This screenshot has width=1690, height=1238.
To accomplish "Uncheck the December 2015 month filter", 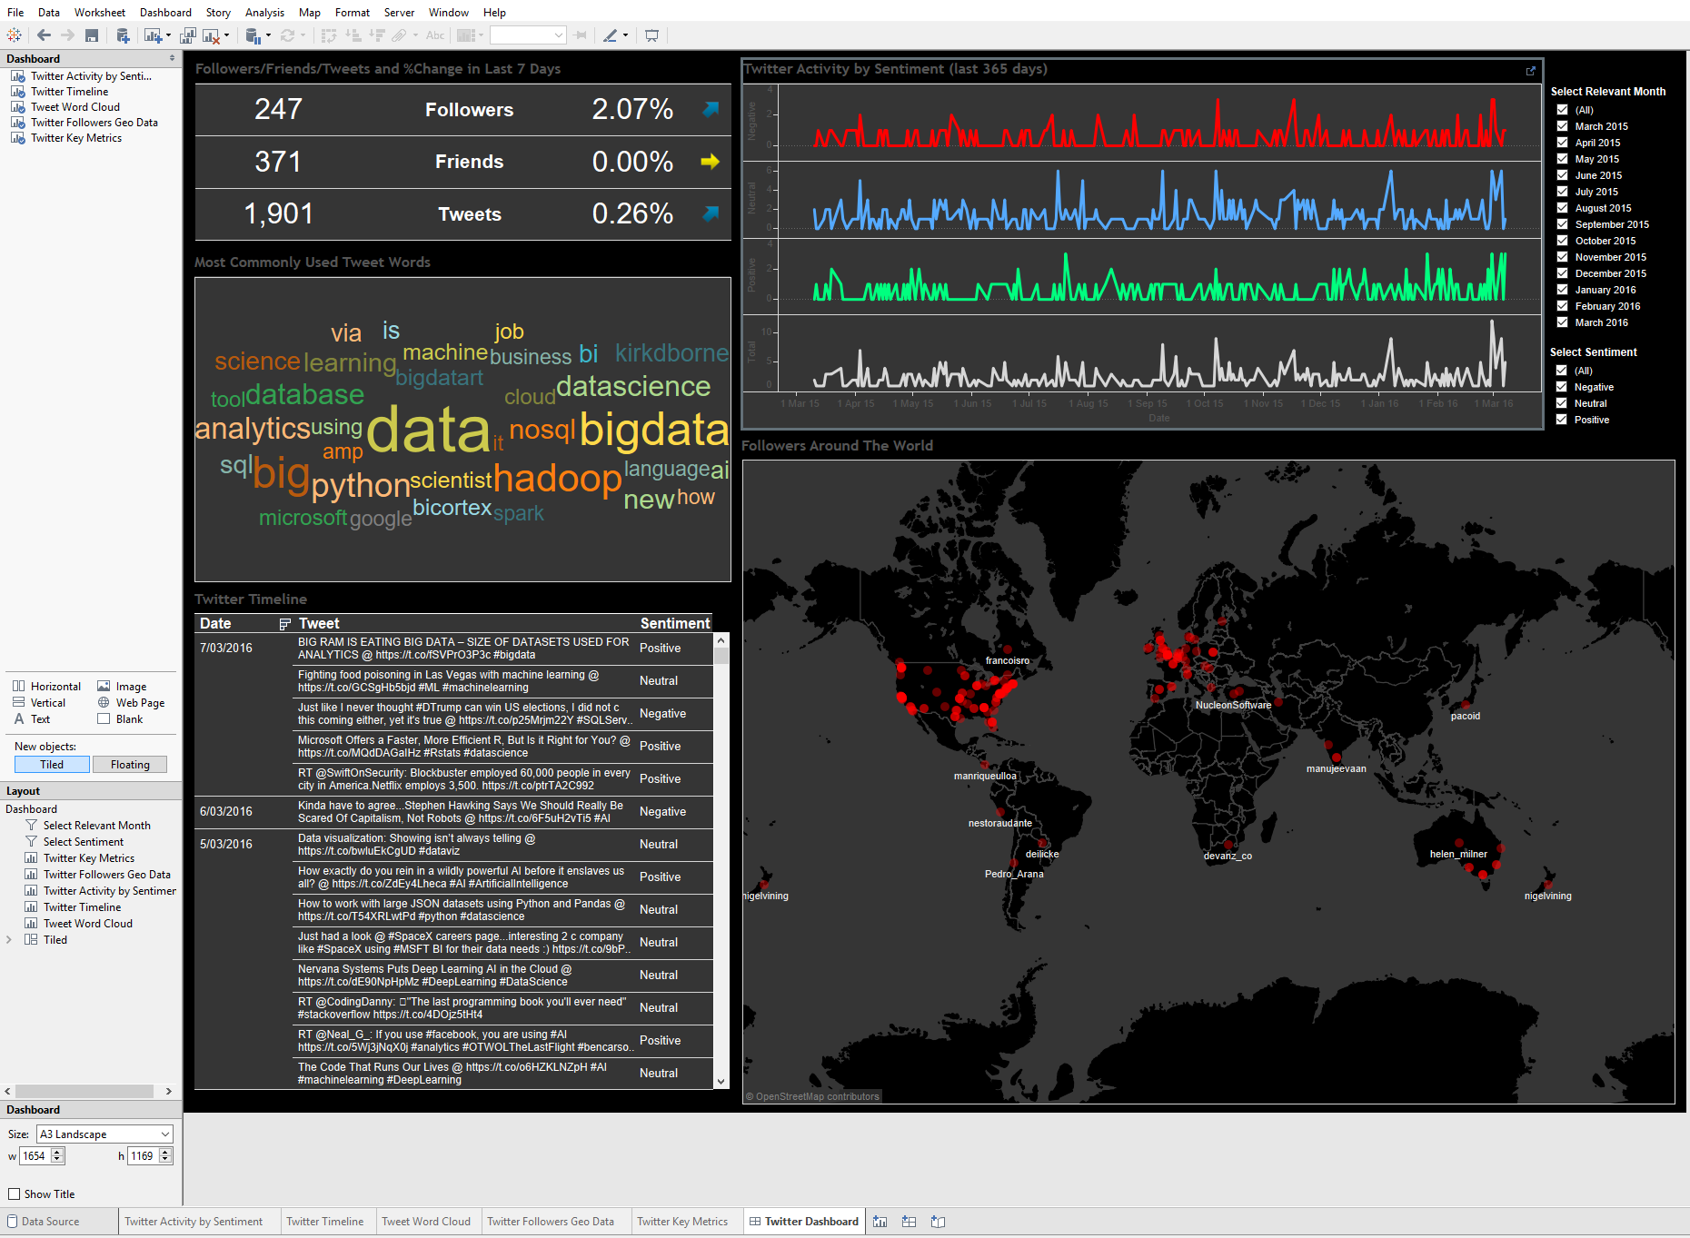I will [1563, 273].
